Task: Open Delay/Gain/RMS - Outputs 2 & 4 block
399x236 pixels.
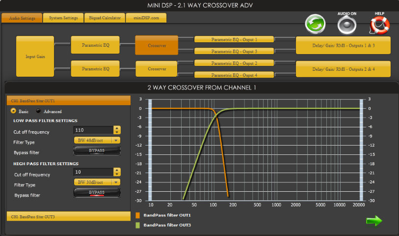Action: 343,69
